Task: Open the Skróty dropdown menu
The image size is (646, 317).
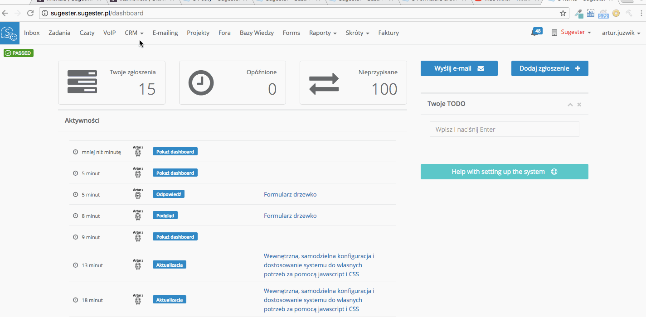Action: [357, 33]
